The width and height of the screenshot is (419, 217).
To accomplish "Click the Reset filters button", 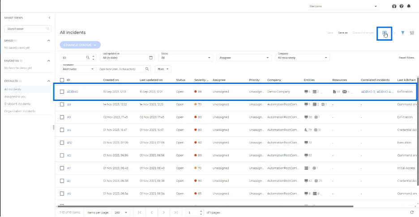I will point(406,58).
